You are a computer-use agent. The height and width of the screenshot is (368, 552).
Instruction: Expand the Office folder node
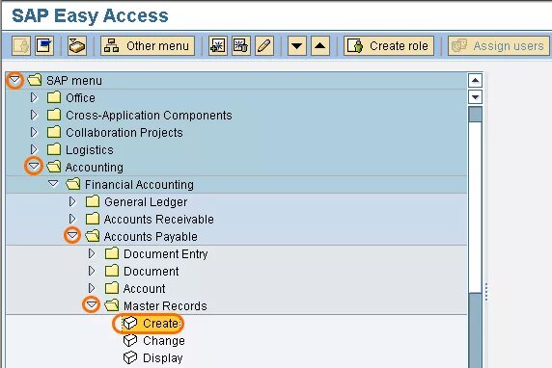coord(34,97)
